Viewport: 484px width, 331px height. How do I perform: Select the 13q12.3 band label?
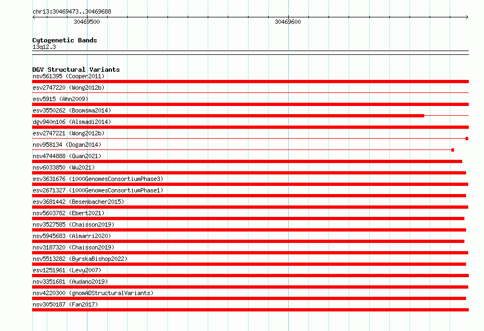(44, 47)
